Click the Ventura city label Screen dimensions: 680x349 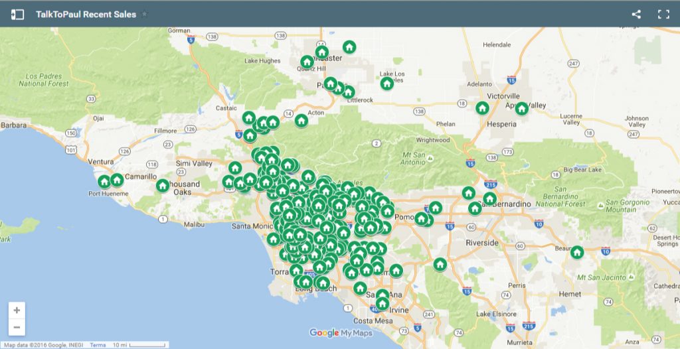[101, 162]
